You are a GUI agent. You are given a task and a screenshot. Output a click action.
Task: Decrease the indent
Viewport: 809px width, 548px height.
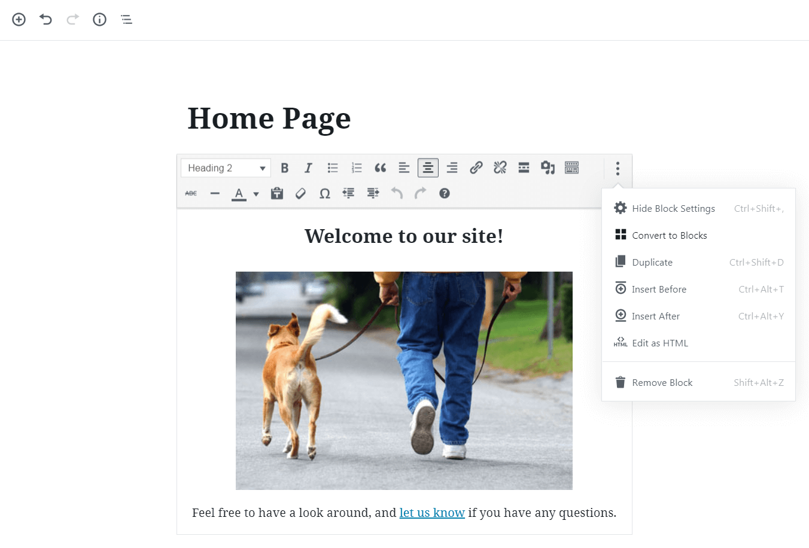pyautogui.click(x=349, y=193)
